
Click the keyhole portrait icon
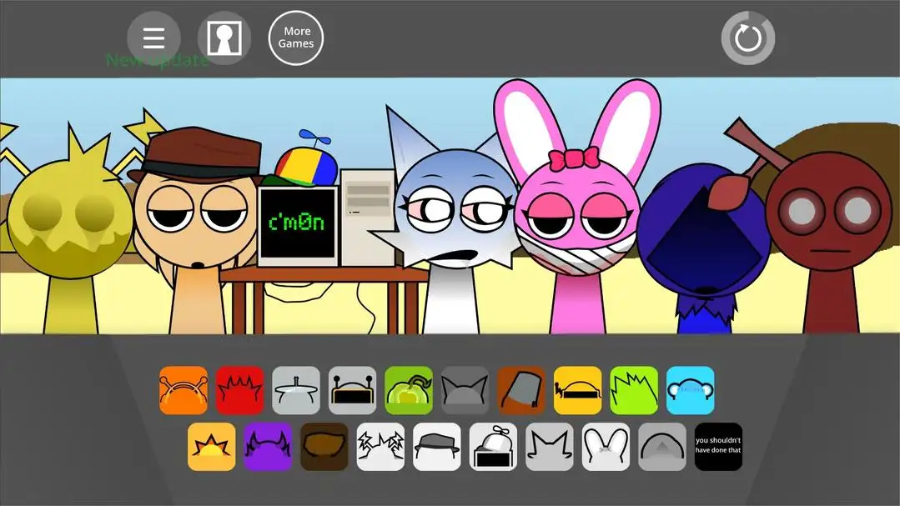tap(224, 38)
